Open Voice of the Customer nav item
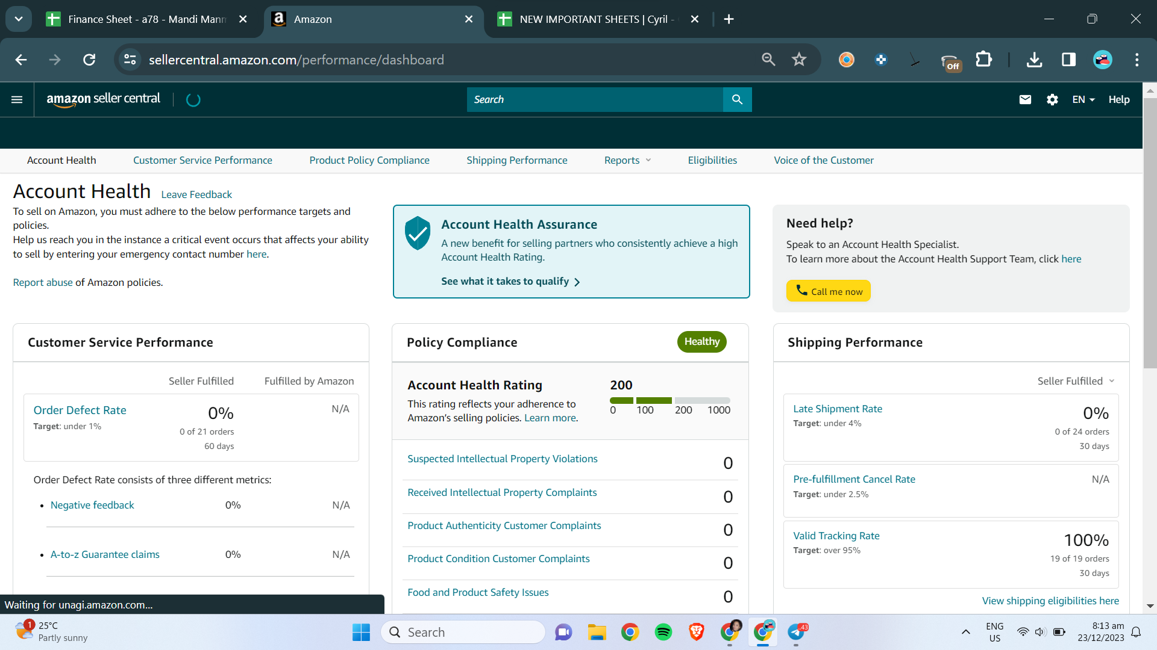 pos(824,160)
